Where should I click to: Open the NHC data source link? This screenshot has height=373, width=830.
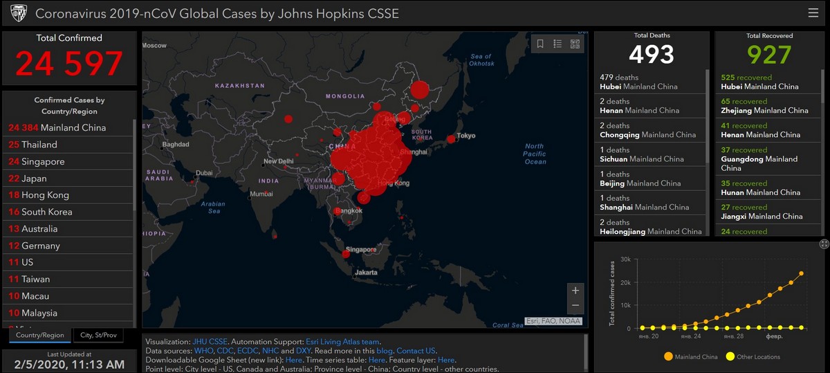click(x=270, y=351)
